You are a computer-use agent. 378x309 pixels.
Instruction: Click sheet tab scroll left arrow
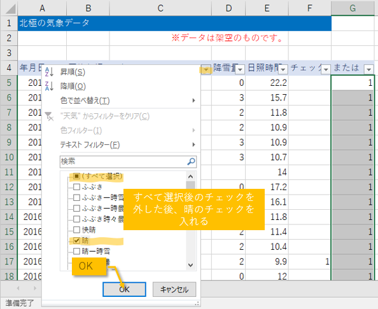point(18,288)
